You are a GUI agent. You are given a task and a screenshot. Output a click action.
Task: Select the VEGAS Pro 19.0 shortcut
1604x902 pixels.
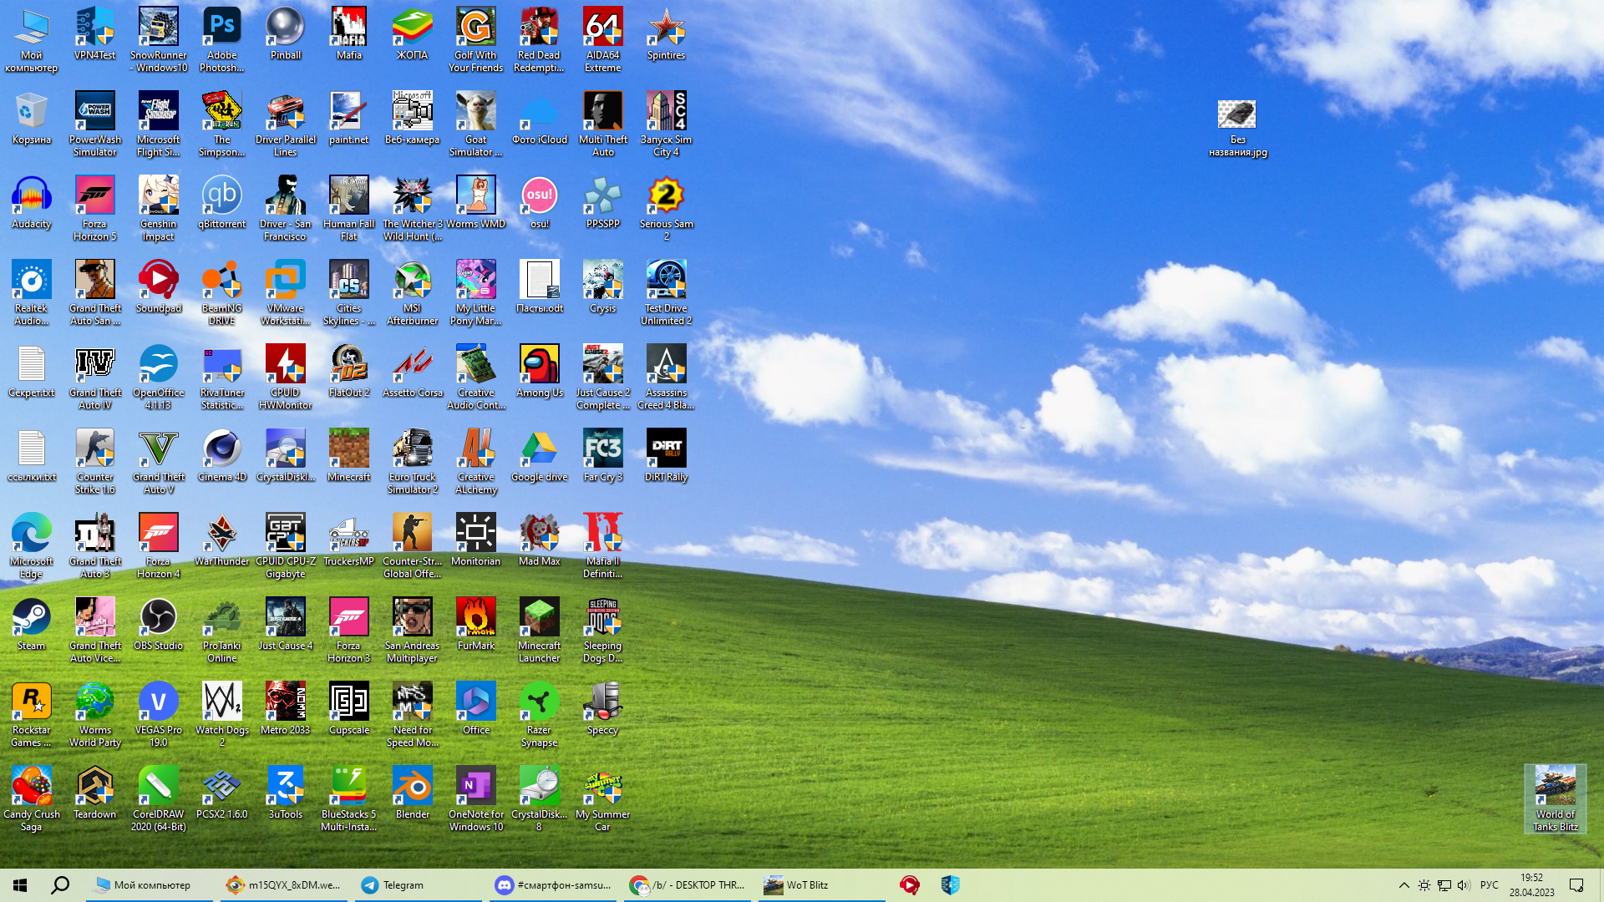[159, 714]
